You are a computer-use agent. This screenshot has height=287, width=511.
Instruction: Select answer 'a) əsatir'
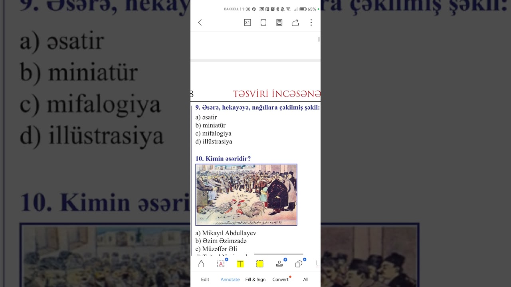tap(206, 117)
